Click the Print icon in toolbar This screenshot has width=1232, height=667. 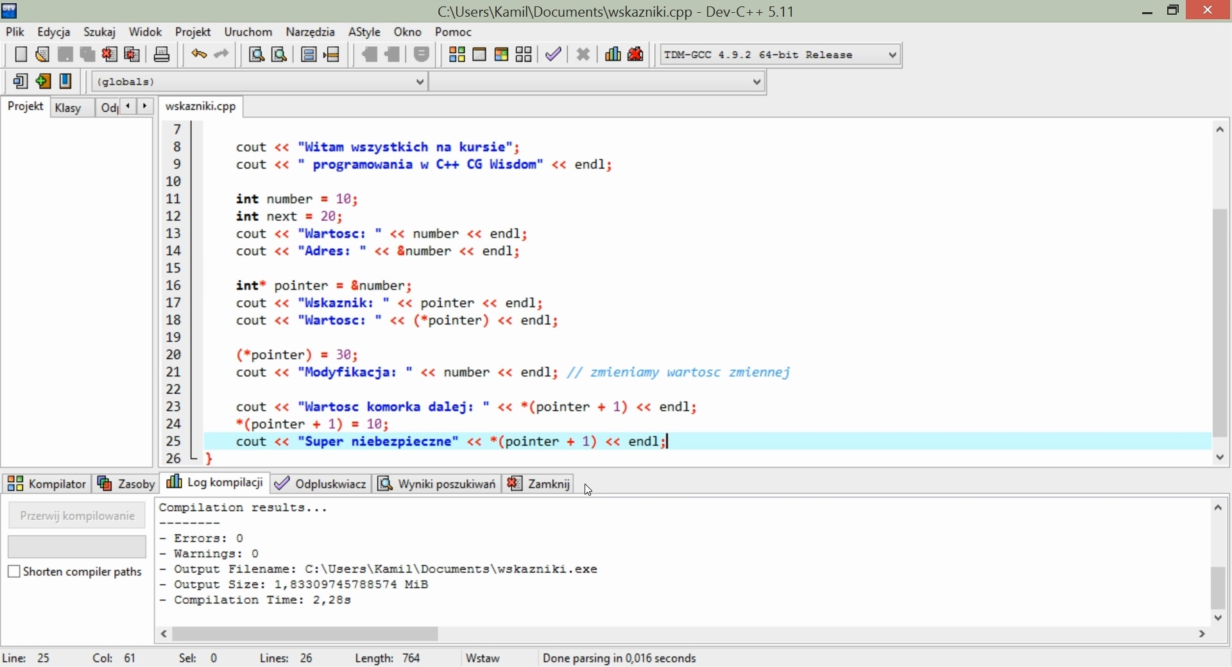pyautogui.click(x=163, y=55)
